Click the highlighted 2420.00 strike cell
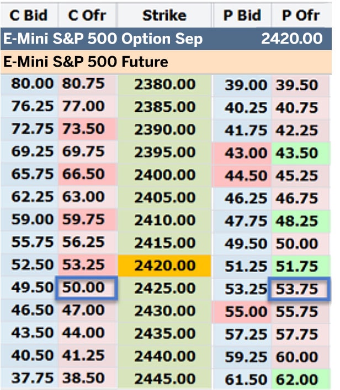The image size is (340, 390). coord(164,266)
